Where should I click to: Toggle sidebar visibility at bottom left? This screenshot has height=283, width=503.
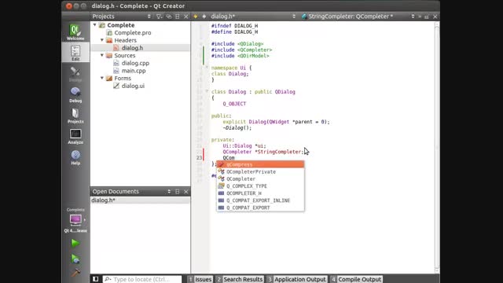96,279
